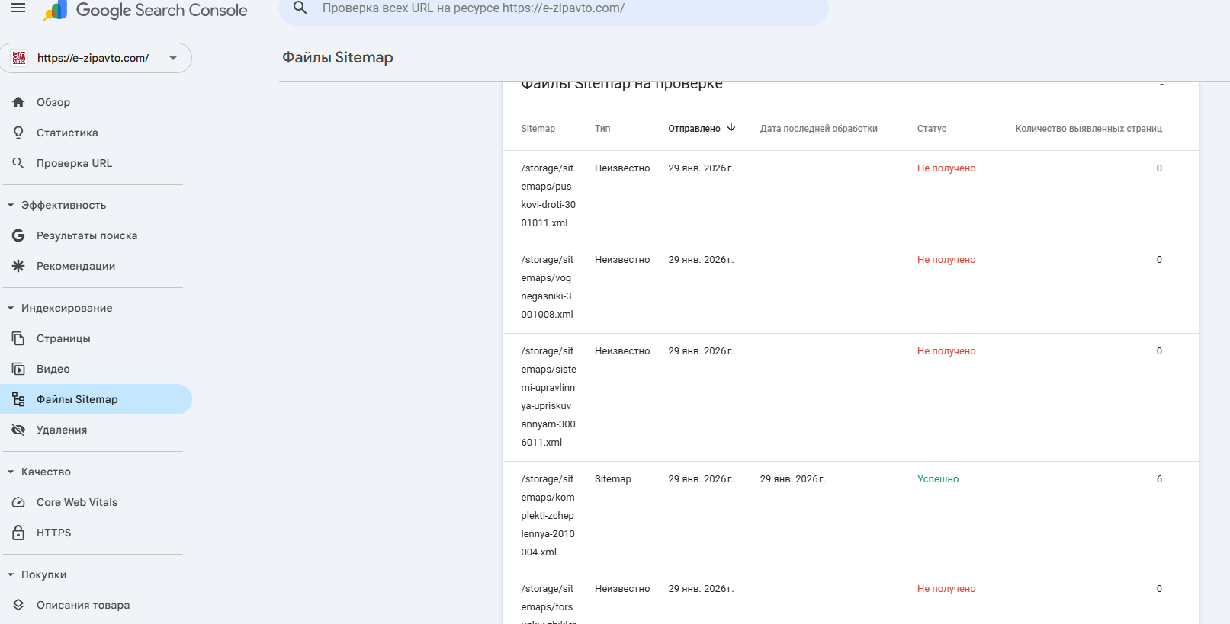Collapse the Качество section
The width and height of the screenshot is (1230, 624).
coord(11,472)
